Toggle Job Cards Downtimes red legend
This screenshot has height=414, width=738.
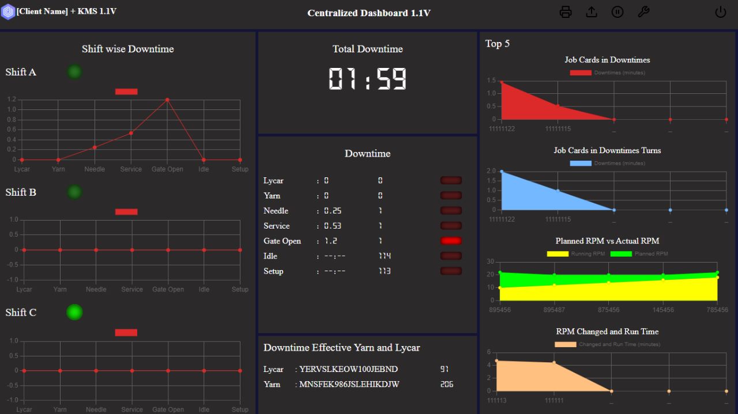coord(581,73)
